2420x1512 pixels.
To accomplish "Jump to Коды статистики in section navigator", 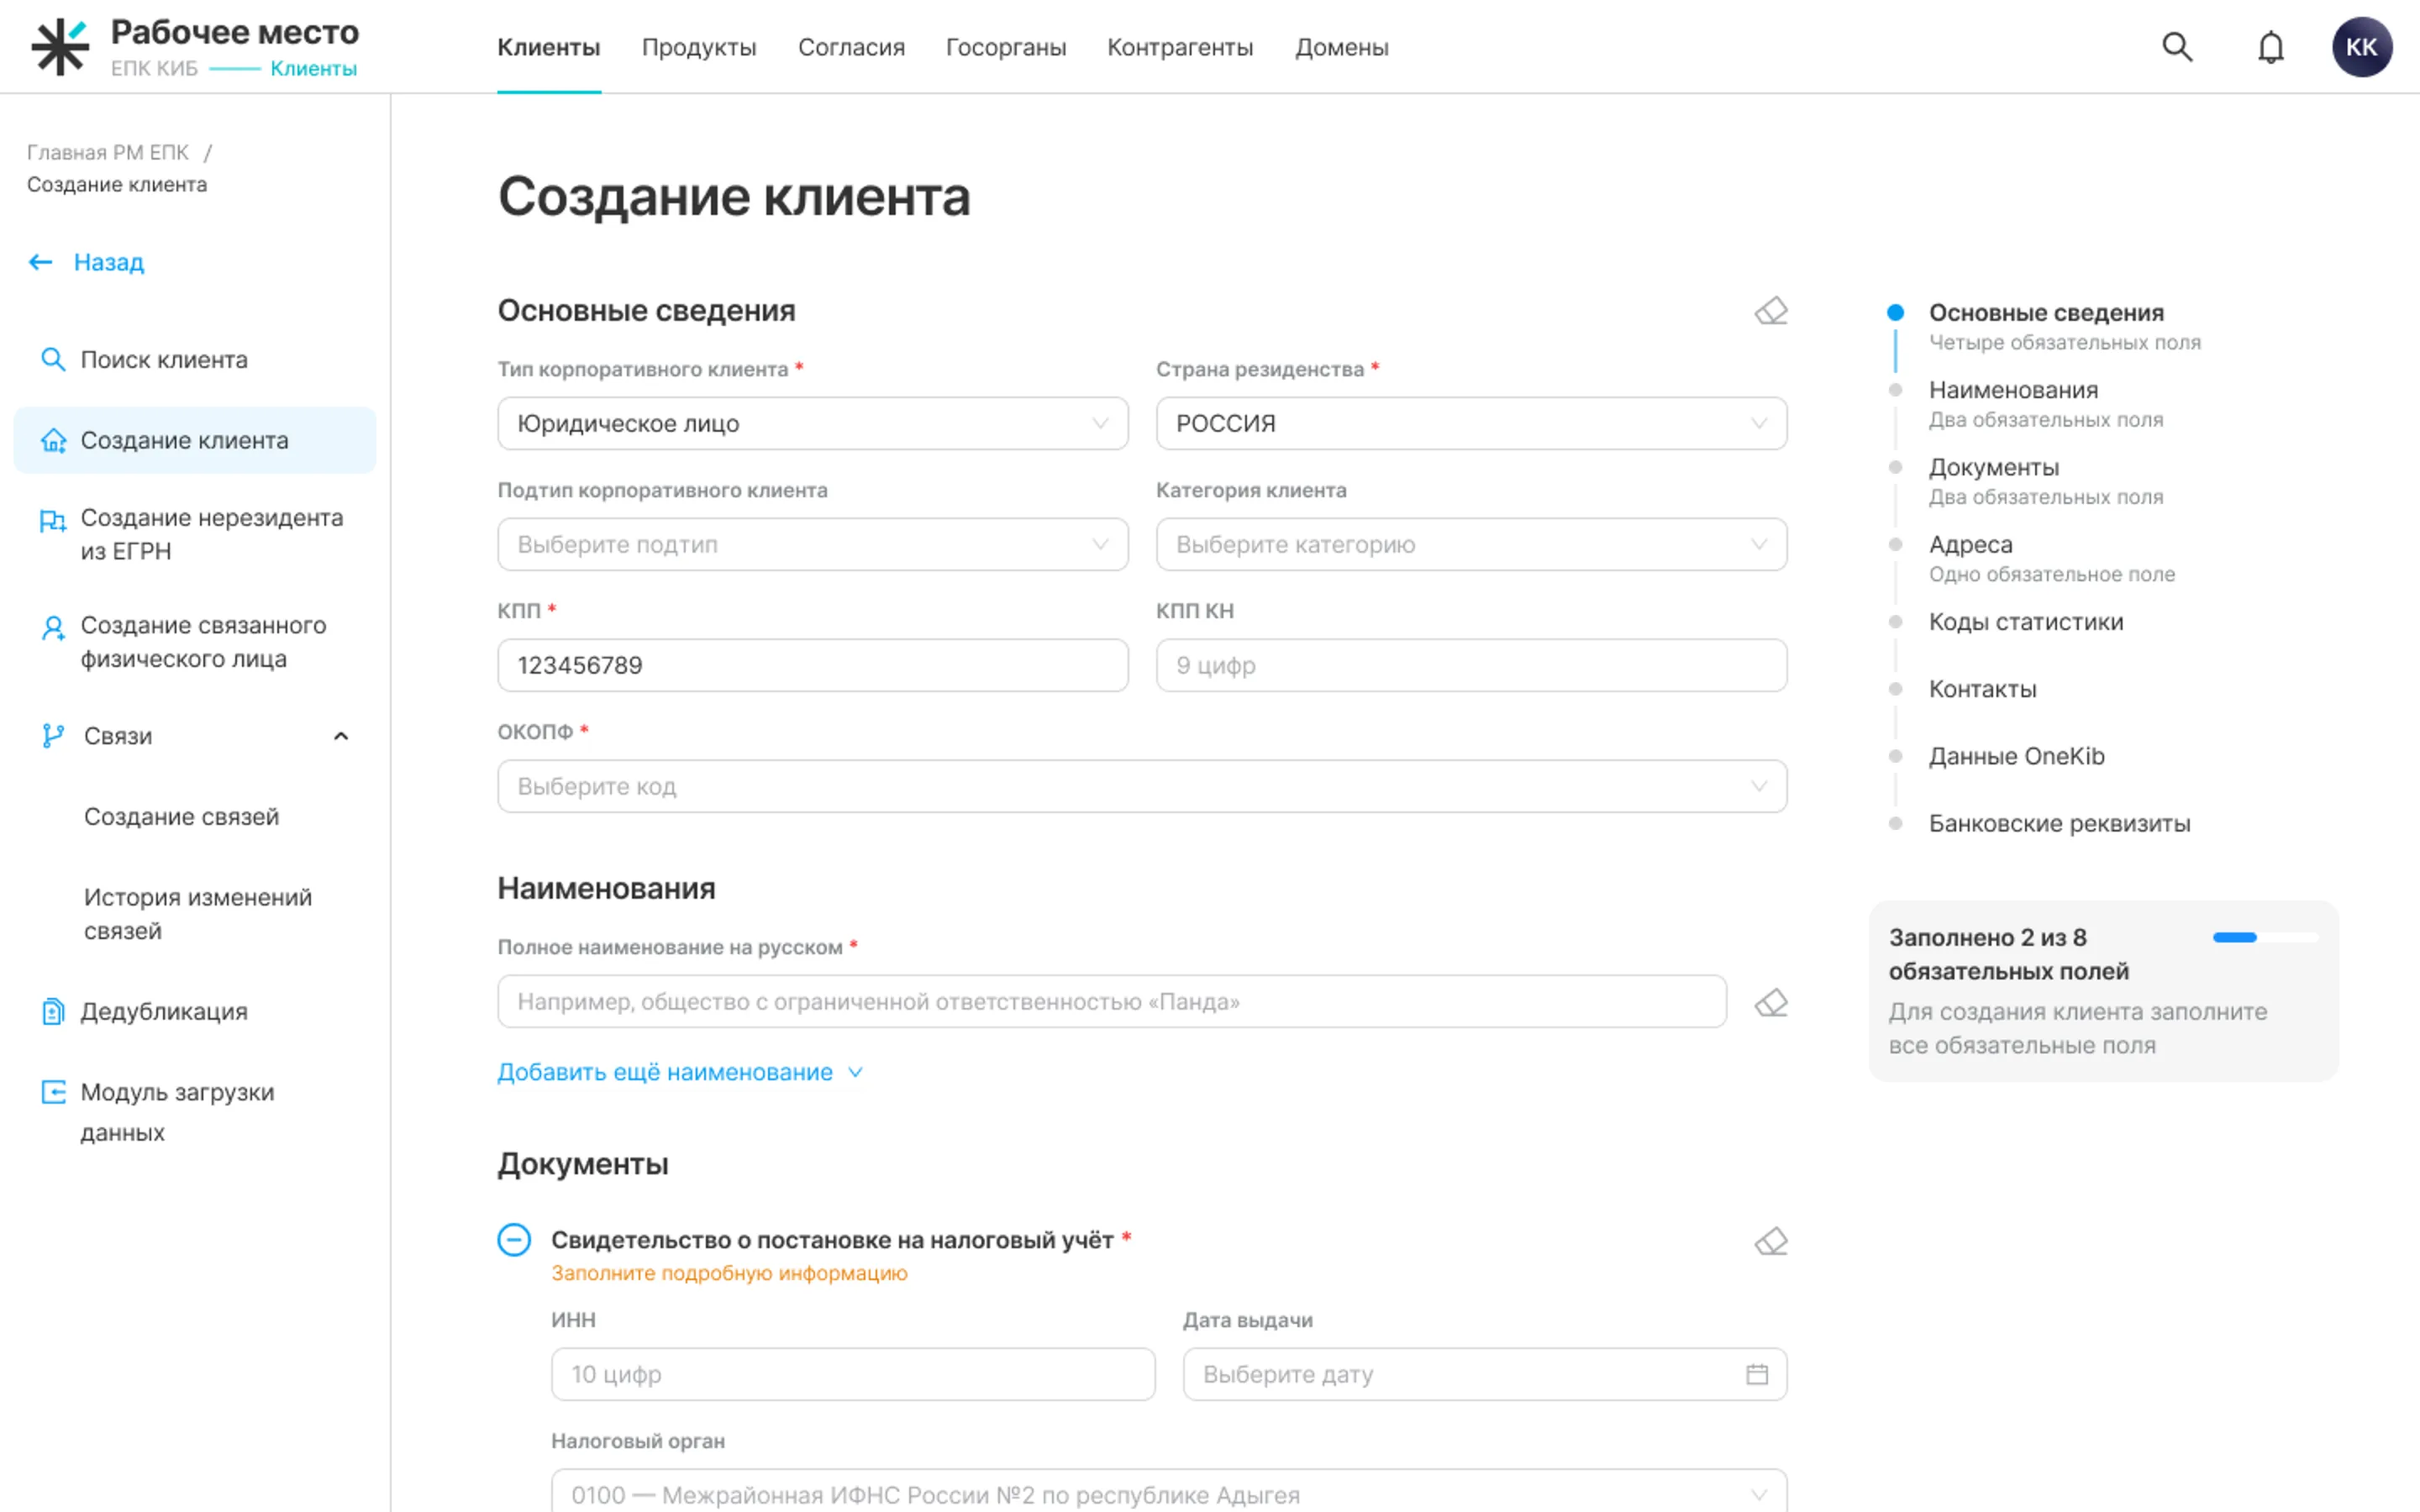I will tap(2026, 622).
